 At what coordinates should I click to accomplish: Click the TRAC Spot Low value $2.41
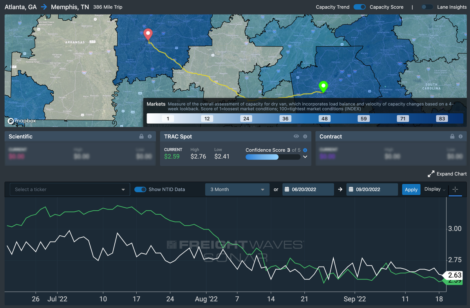[x=222, y=156]
